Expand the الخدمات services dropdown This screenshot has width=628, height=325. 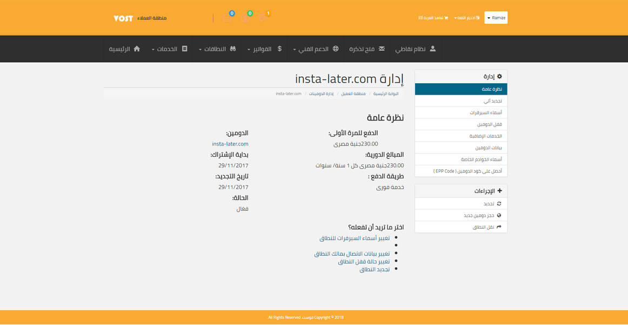[169, 49]
